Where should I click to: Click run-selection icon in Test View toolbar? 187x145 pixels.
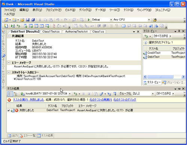[146, 36]
